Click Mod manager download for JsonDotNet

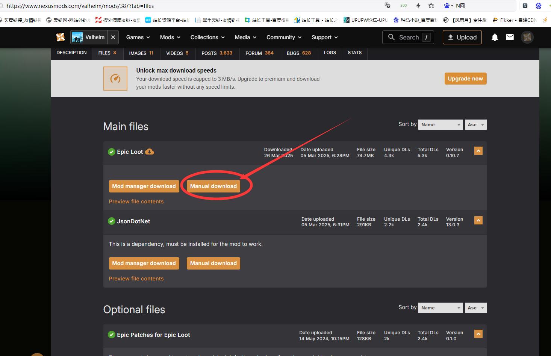[144, 263]
